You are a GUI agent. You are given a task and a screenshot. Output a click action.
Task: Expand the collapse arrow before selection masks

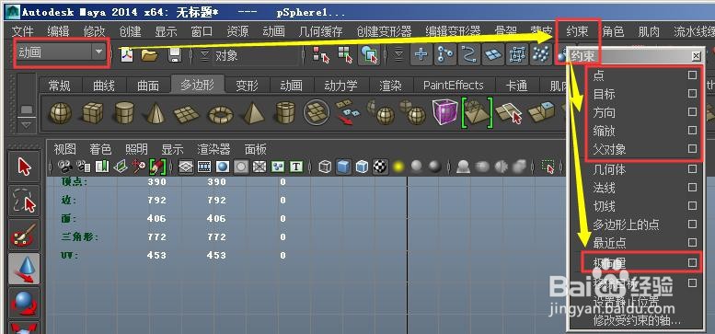click(x=399, y=55)
